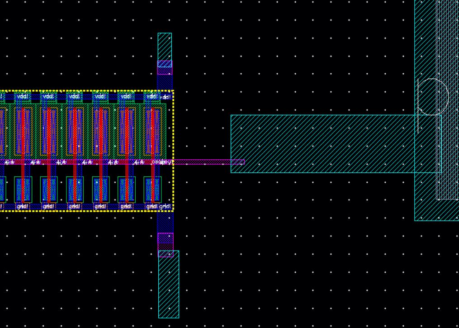Click the rightmost red poly gate stripe

click(153, 136)
